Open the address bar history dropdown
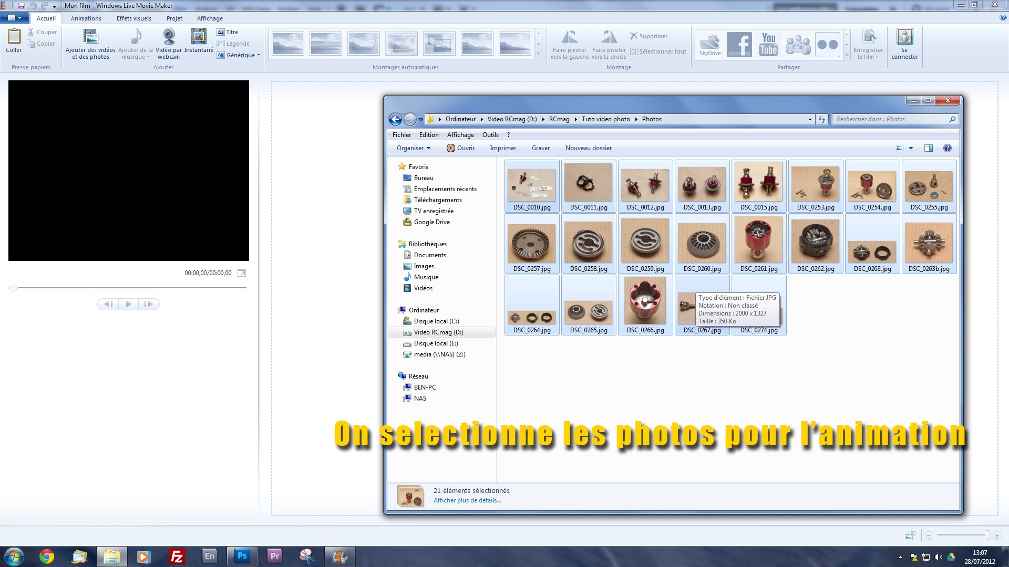Image resolution: width=1009 pixels, height=567 pixels. (x=810, y=119)
